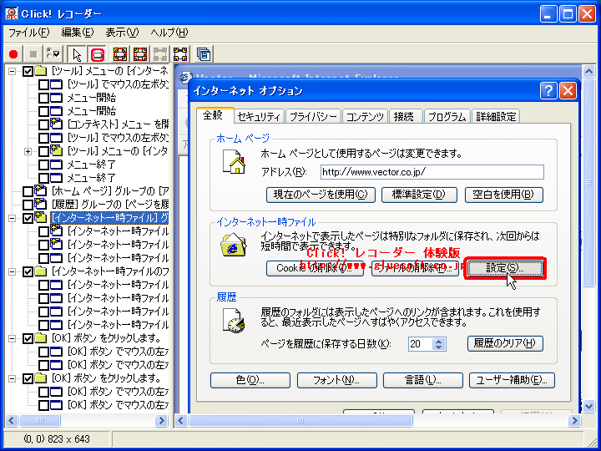
Task: Collapse the [インターネット一時ファイルのフ folder node
Action: [13, 271]
